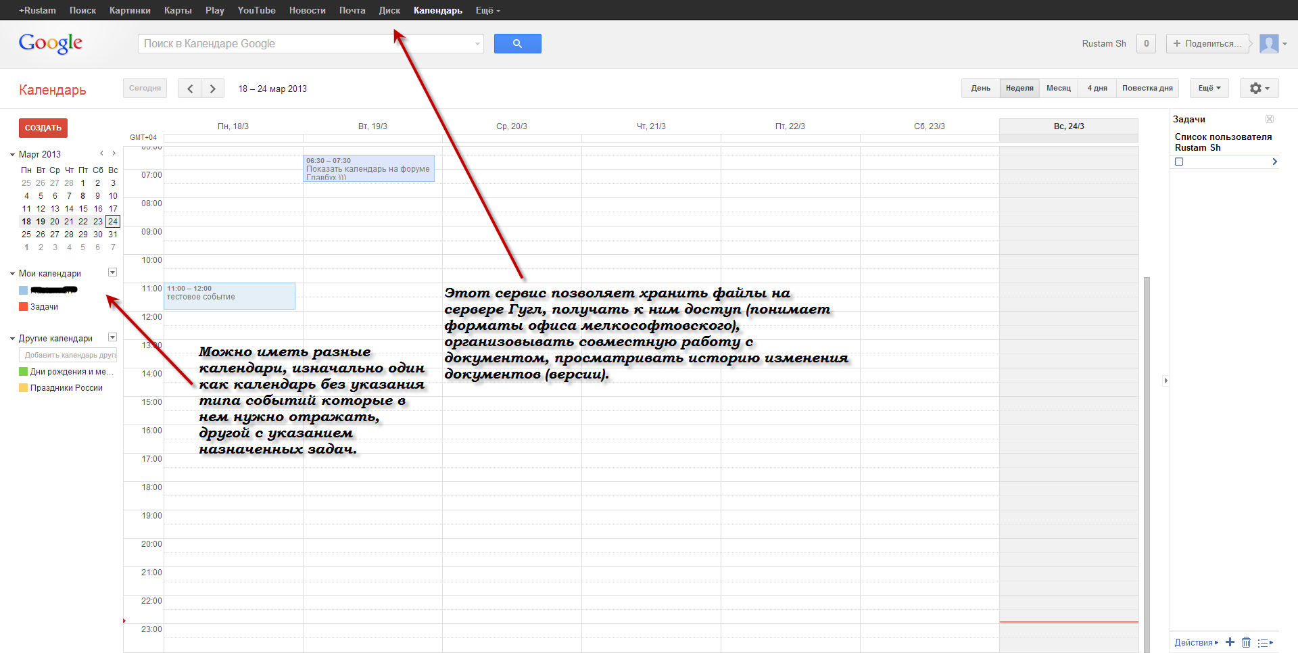Toggle the Задачи calendar visibility

pos(24,307)
